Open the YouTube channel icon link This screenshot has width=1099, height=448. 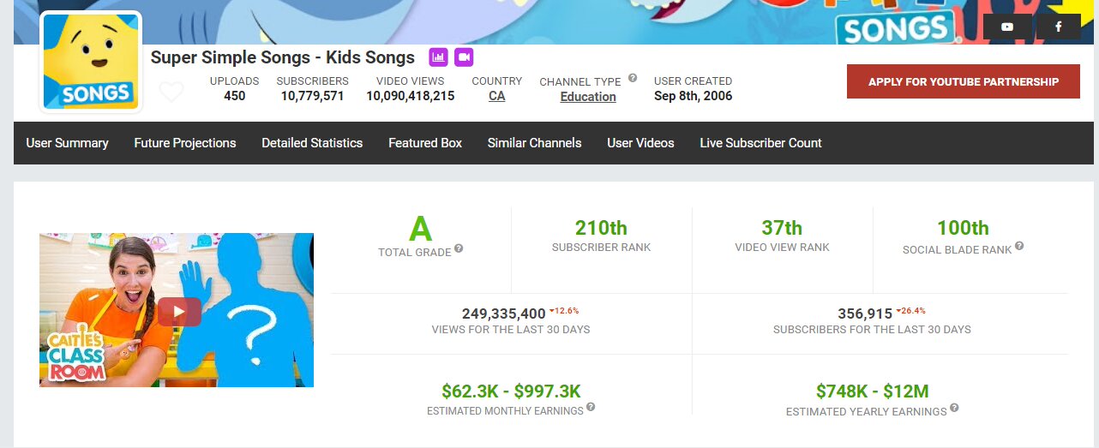tap(1007, 27)
